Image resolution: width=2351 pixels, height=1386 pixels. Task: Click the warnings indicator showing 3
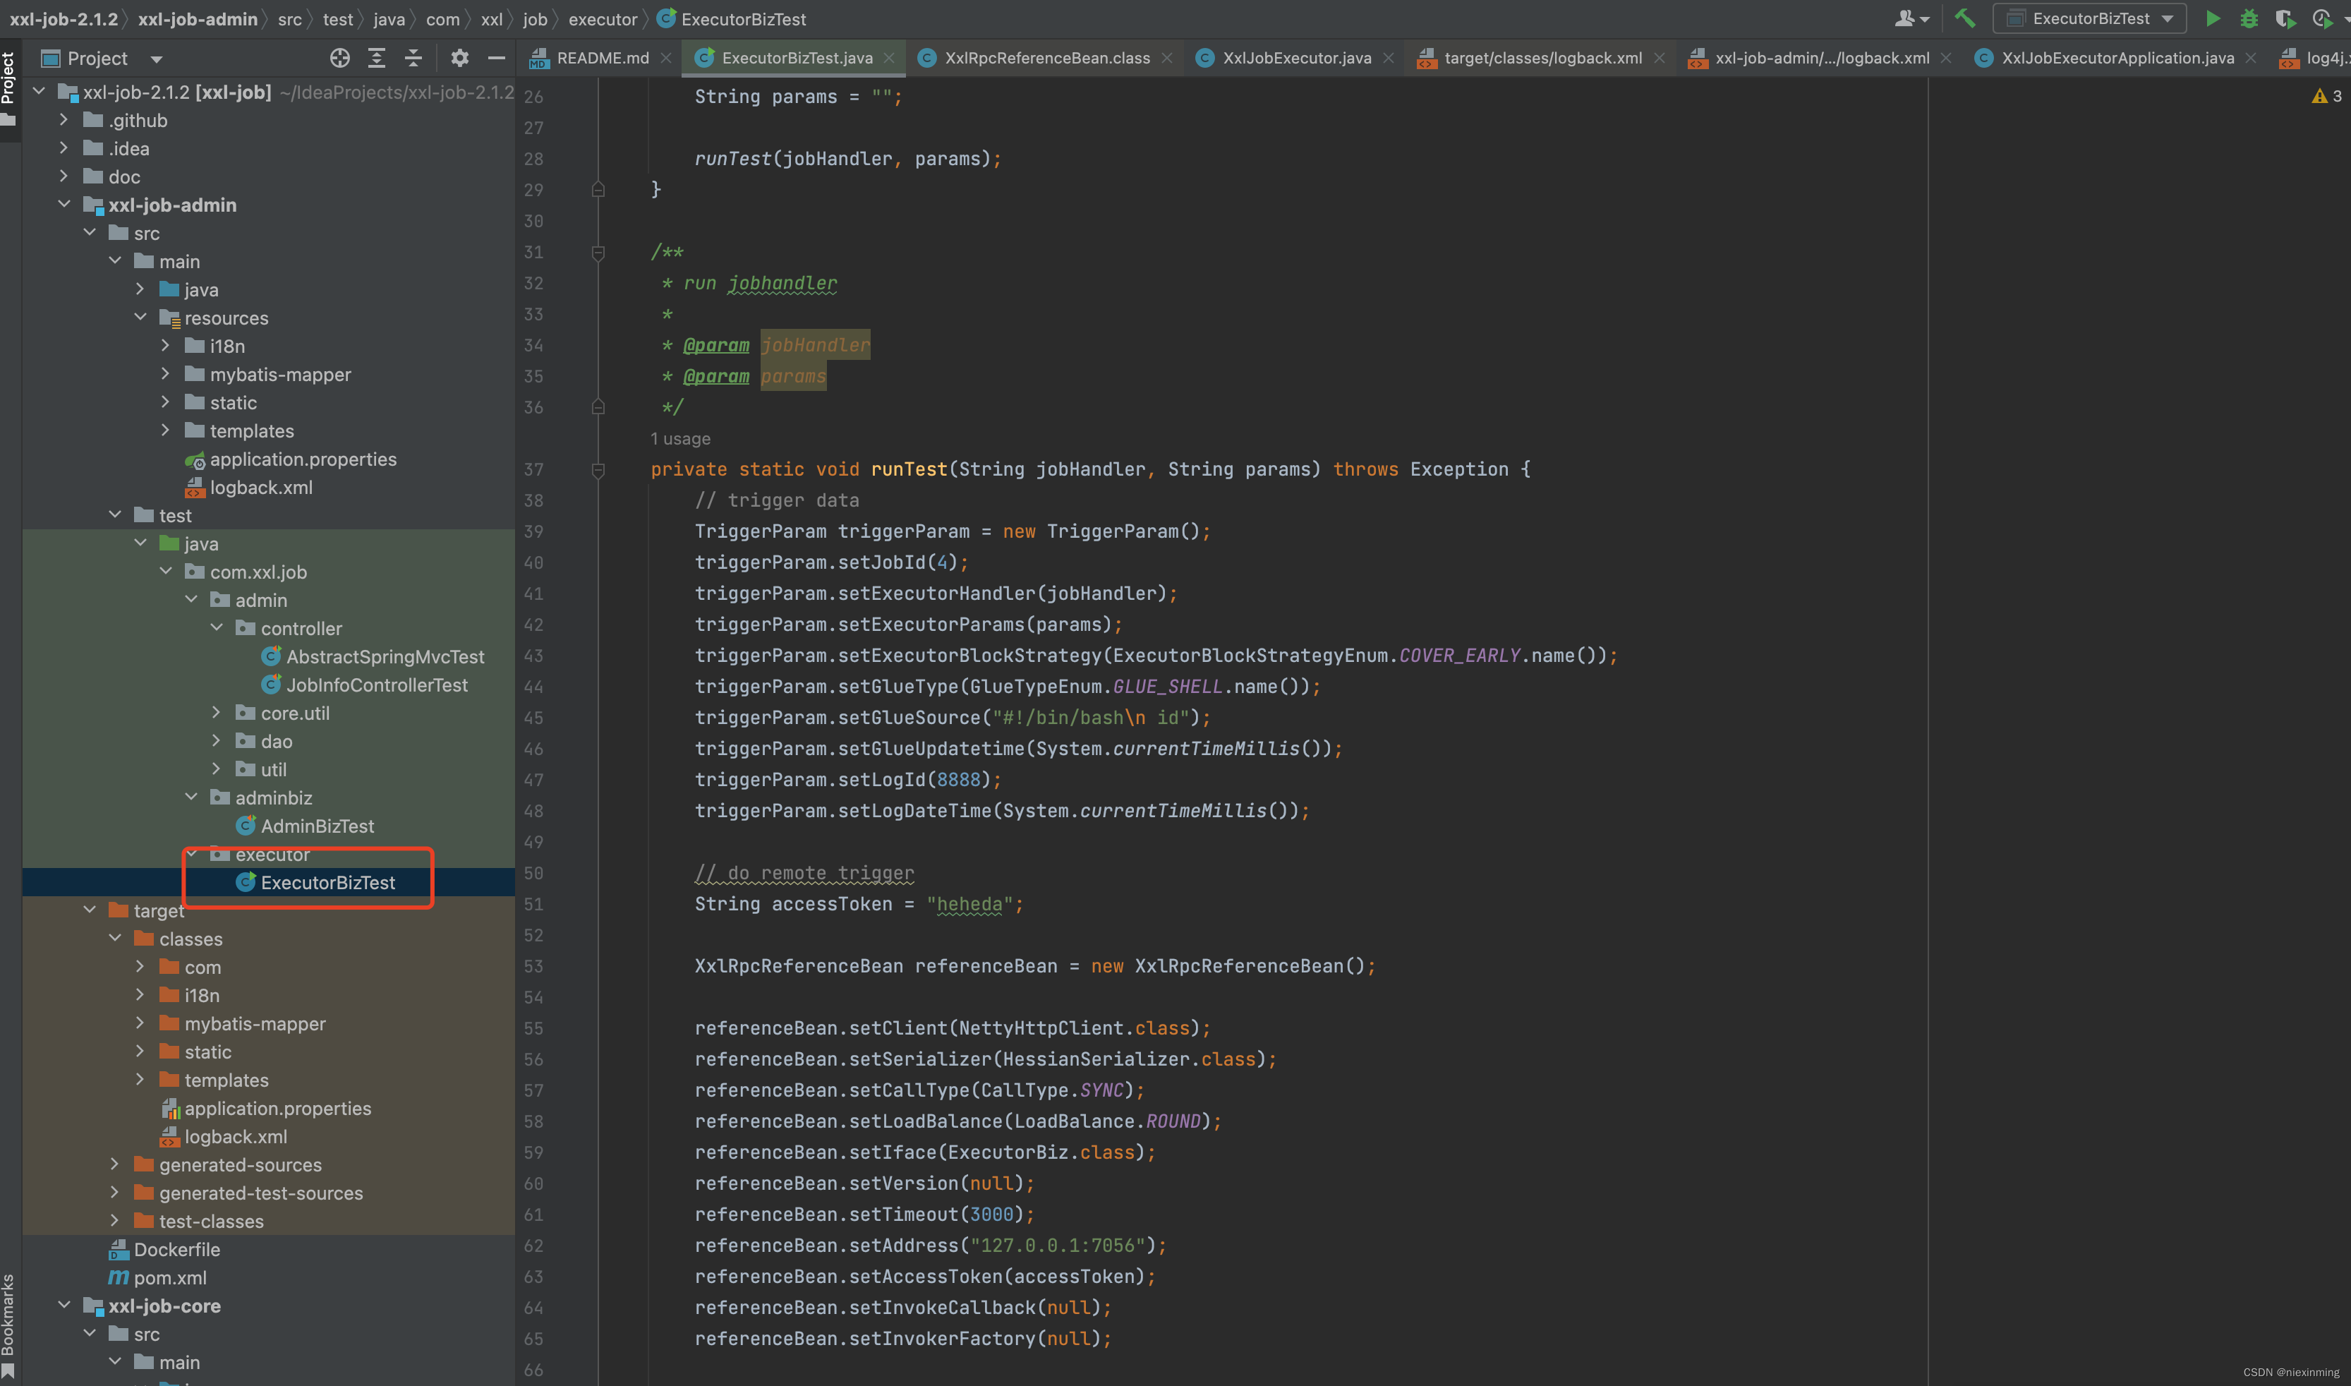click(2327, 96)
